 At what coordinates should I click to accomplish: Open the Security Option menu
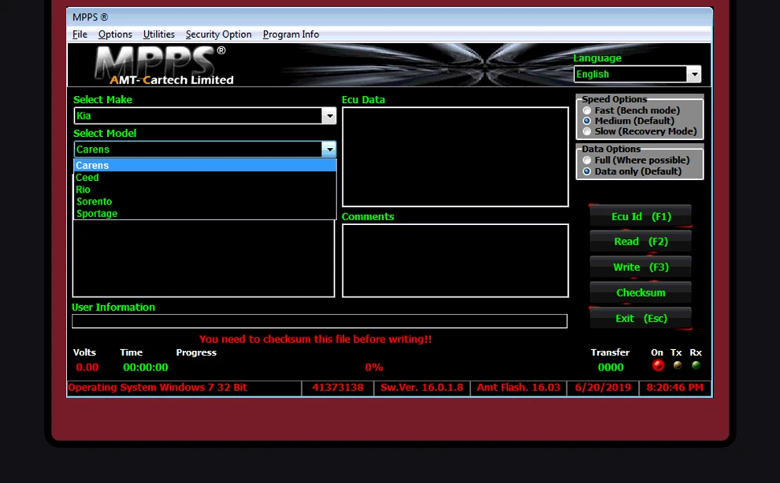point(218,35)
